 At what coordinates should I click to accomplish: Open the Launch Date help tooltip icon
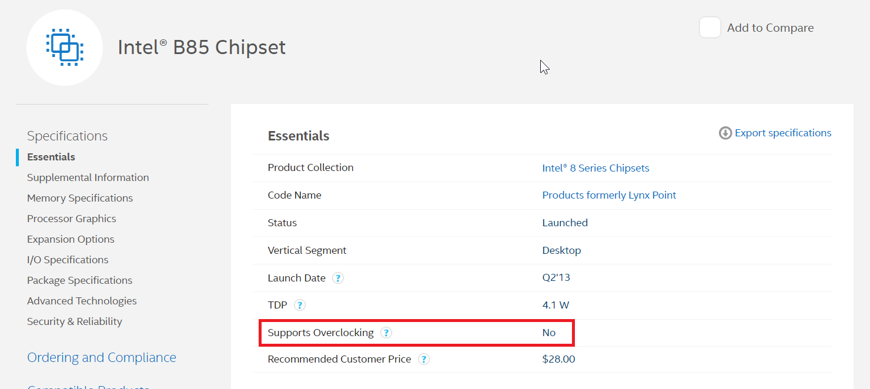point(338,278)
